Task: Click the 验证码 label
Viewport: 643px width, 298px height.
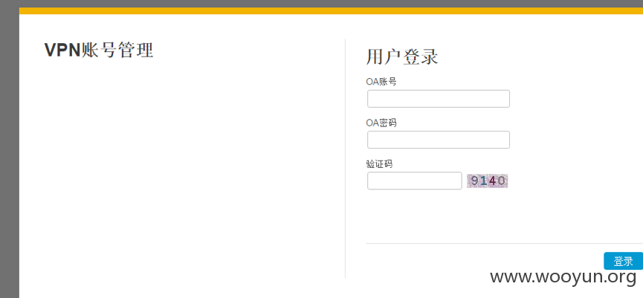Action: 379,164
